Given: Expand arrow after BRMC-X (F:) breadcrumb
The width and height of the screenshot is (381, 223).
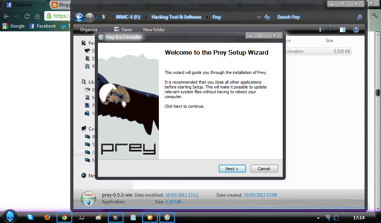Looking at the screenshot, I should (146, 17).
